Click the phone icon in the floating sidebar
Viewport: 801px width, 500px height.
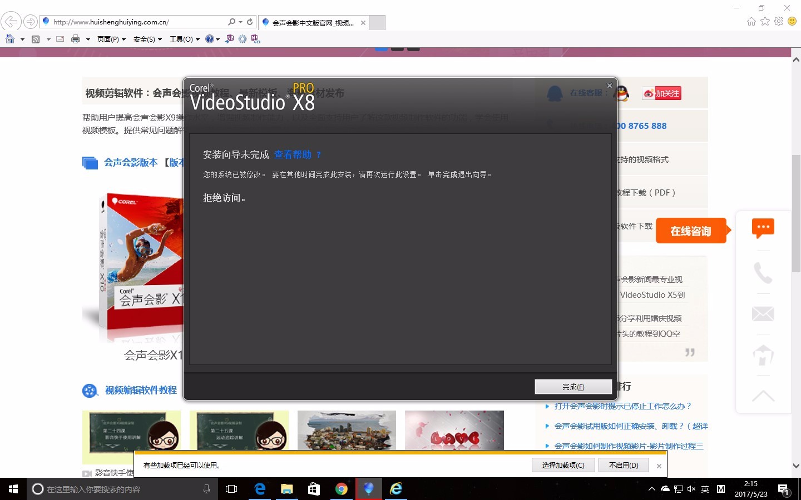763,272
